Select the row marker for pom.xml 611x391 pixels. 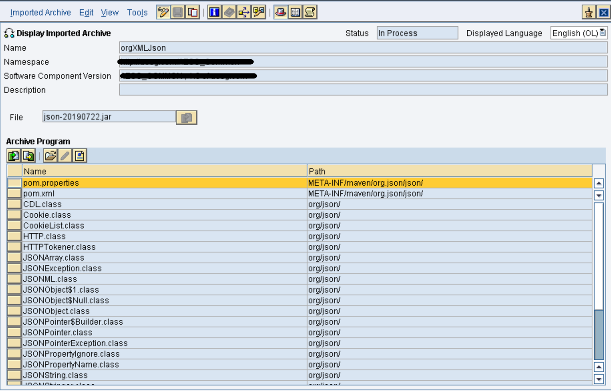pyautogui.click(x=14, y=194)
